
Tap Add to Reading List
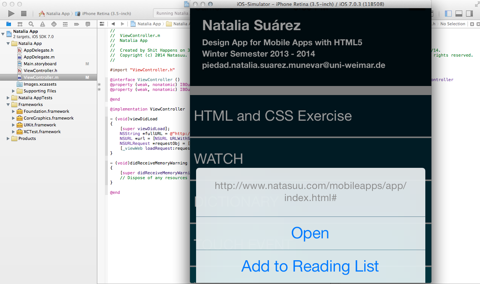[310, 266]
